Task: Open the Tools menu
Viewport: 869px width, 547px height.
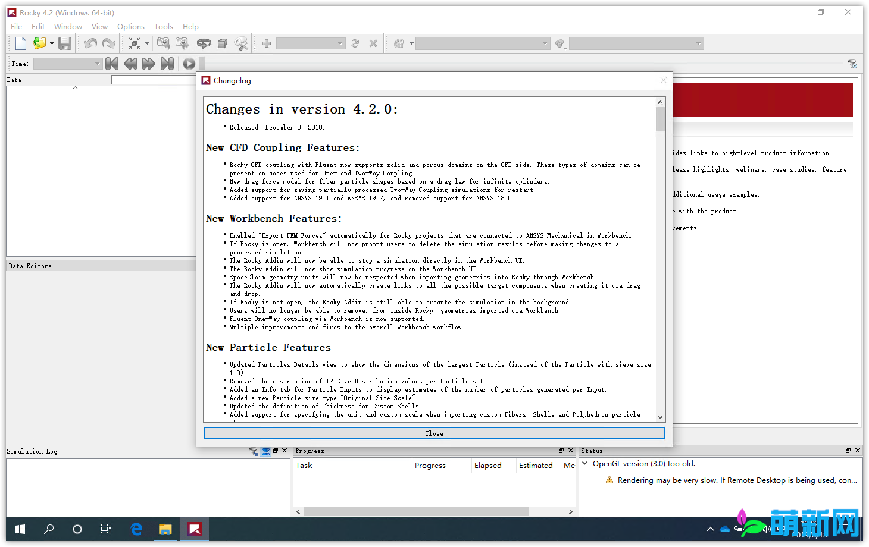Action: [x=163, y=26]
